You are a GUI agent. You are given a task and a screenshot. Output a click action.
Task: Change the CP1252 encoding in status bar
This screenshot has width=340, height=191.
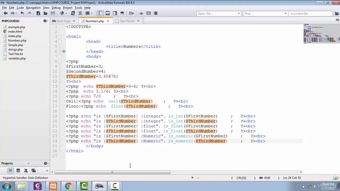click(241, 178)
